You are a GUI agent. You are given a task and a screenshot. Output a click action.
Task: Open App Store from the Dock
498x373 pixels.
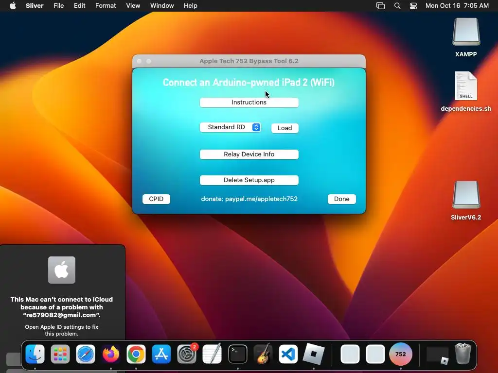(x=161, y=354)
